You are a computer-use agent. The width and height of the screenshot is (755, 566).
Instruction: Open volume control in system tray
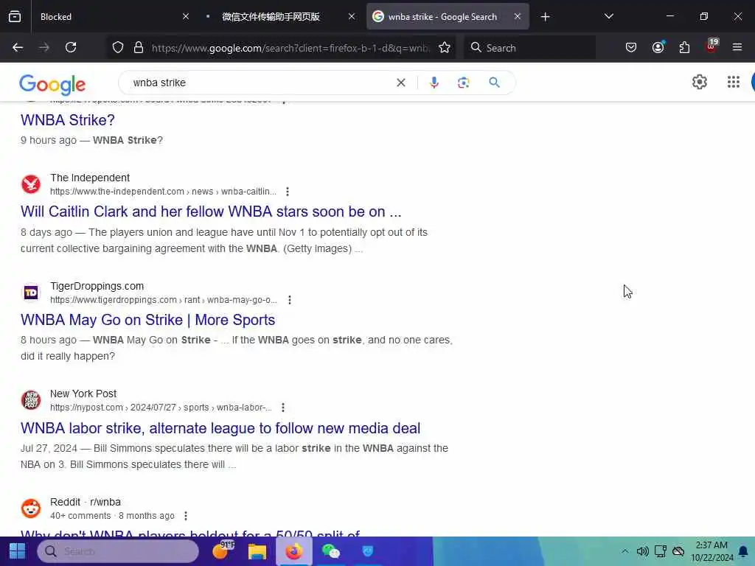642,551
